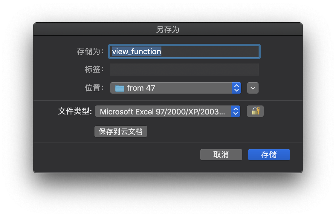Click the highlighted view_function filename text
This screenshot has height=217, width=336.
tap(136, 52)
